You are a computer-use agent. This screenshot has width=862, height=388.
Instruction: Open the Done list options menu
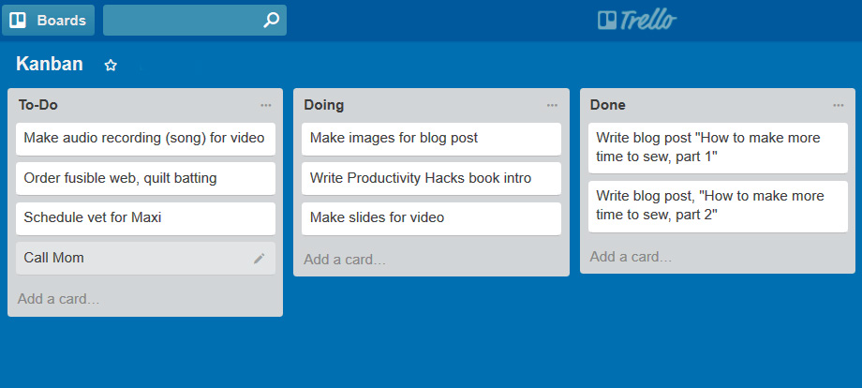[x=838, y=106]
